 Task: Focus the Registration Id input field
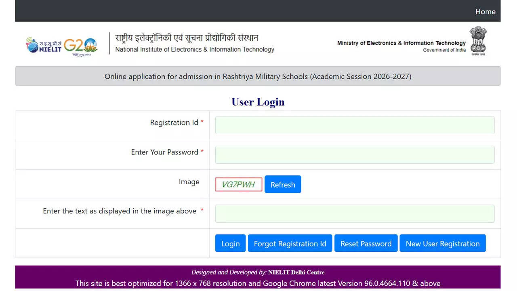(355, 125)
